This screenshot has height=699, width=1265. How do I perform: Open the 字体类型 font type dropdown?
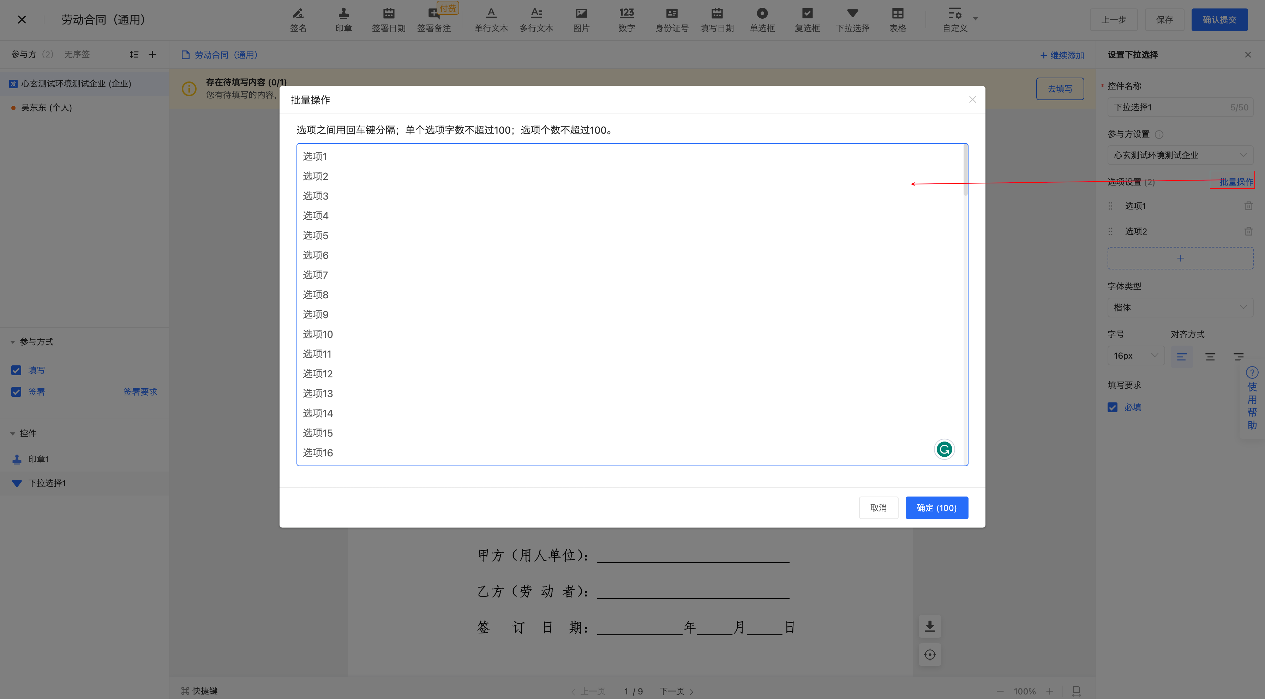pos(1180,308)
